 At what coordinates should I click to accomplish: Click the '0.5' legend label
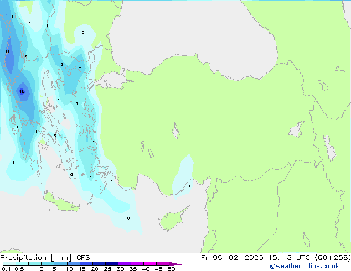19,269
